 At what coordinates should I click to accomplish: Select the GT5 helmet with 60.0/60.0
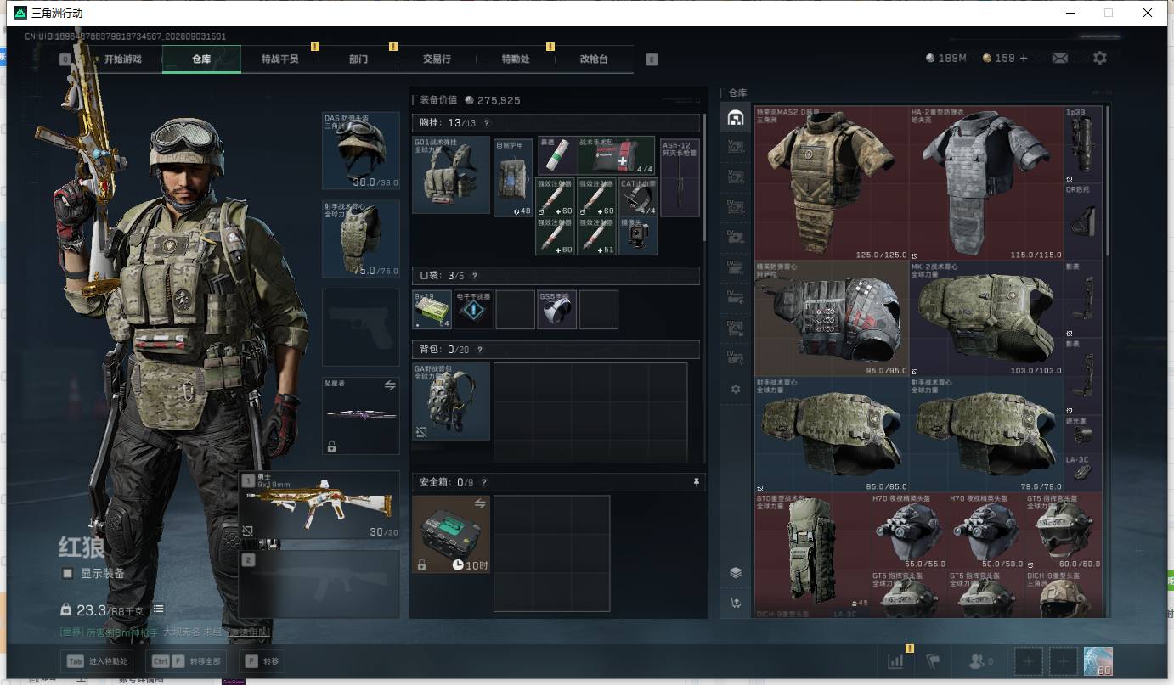point(1064,531)
